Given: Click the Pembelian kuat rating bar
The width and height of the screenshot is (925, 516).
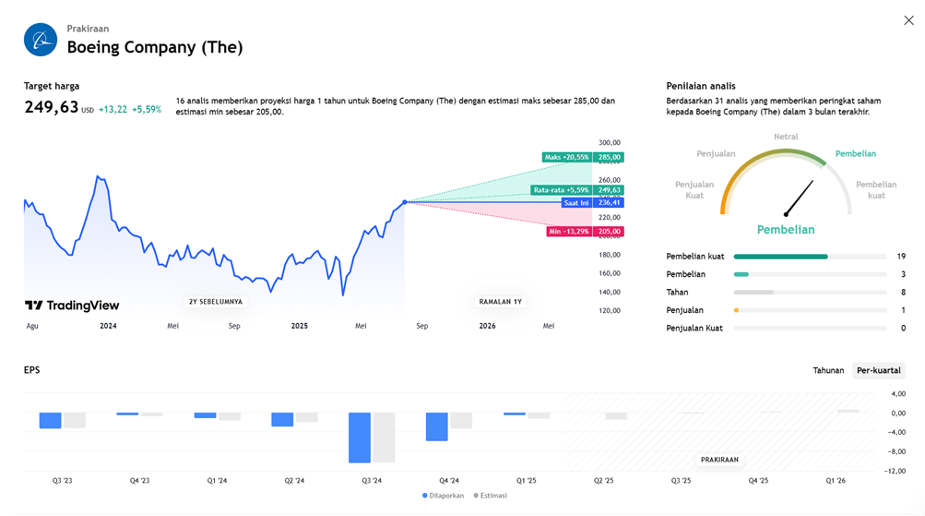Looking at the screenshot, I should point(810,257).
